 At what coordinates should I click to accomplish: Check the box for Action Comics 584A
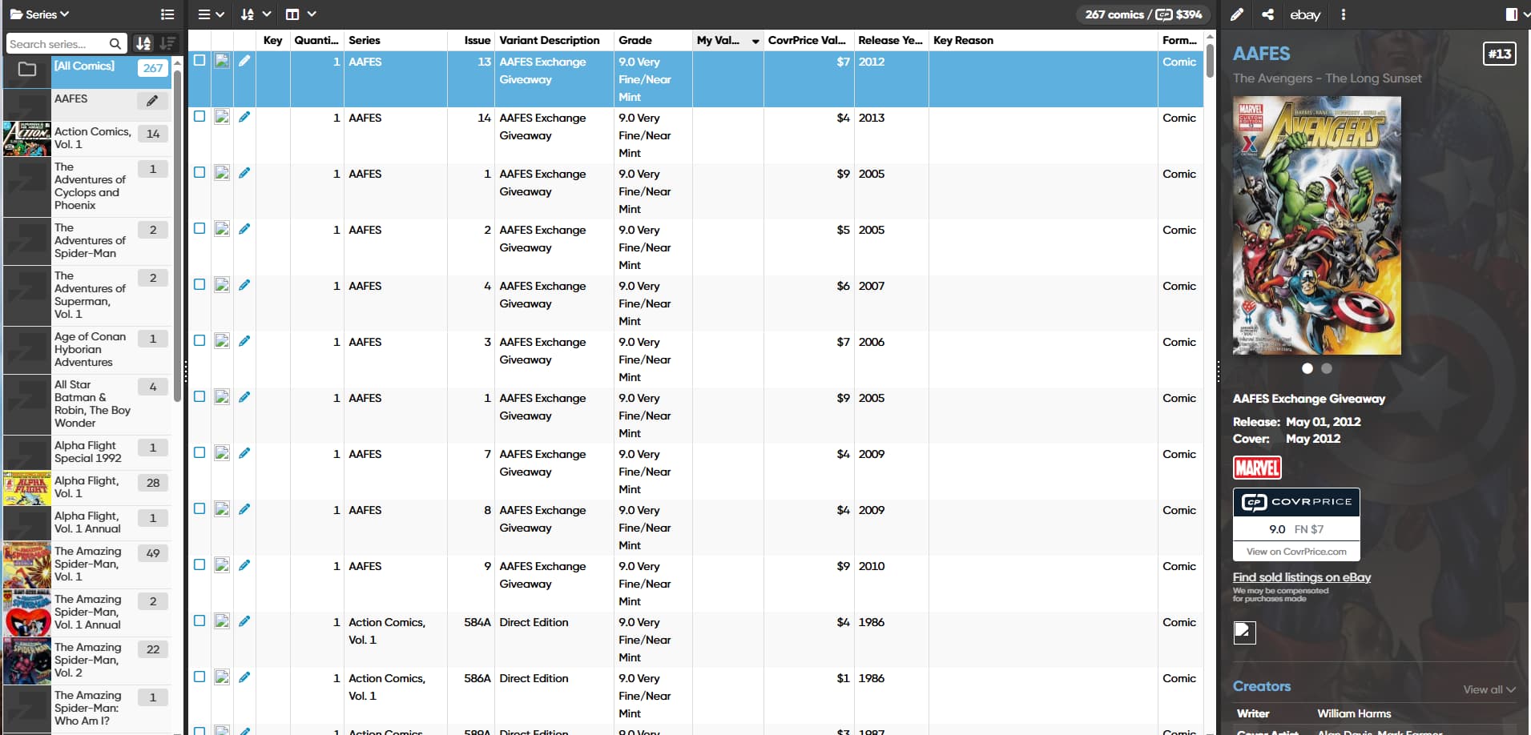[199, 621]
